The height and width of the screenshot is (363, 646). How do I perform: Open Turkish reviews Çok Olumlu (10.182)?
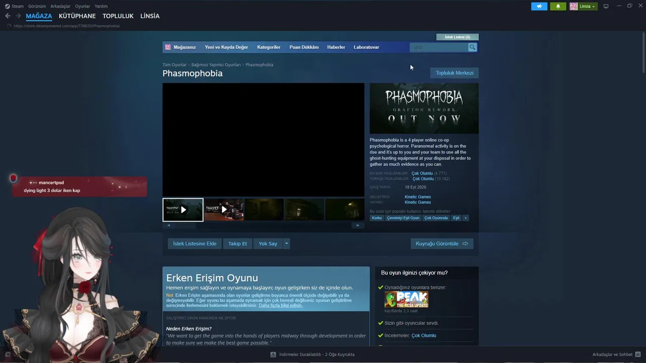tap(431, 179)
